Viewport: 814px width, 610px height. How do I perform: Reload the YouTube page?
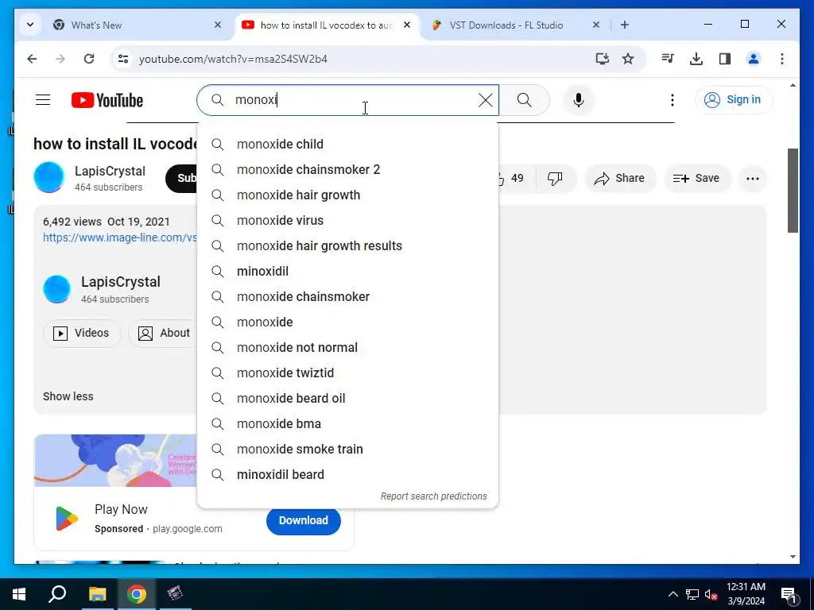click(89, 59)
